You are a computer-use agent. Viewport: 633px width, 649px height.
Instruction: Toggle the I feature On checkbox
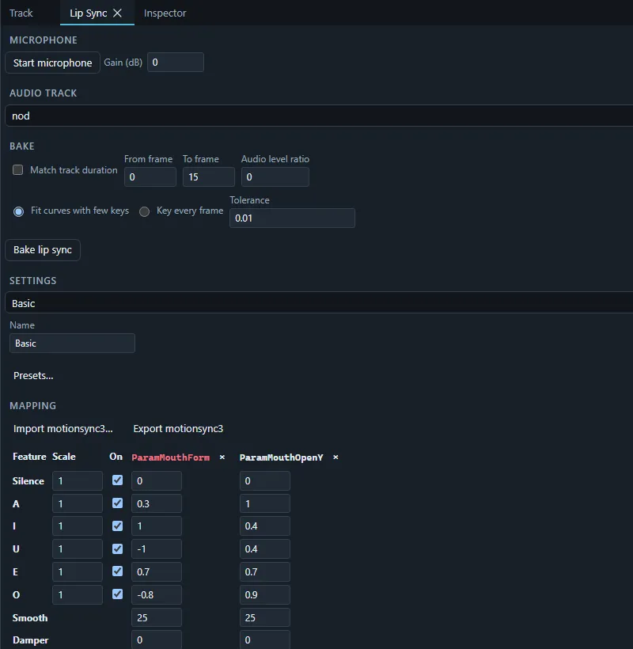click(117, 526)
